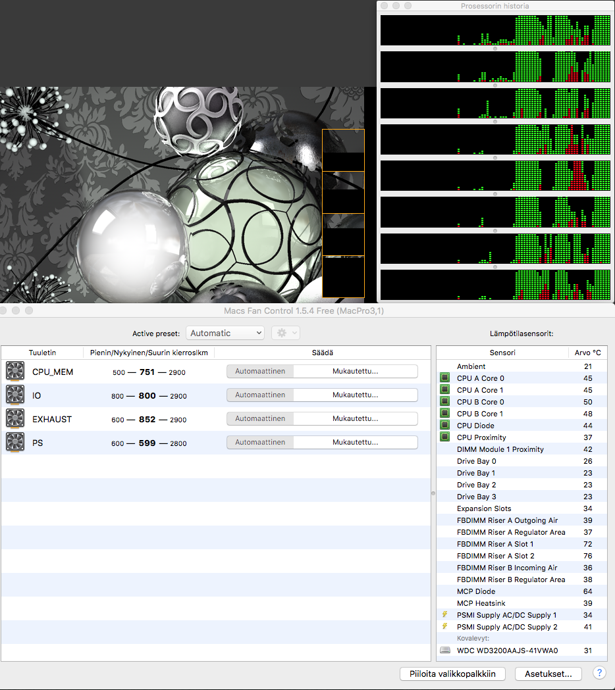Set CPU_MEM fan to Automaattinen
This screenshot has height=690, width=615.
[260, 372]
